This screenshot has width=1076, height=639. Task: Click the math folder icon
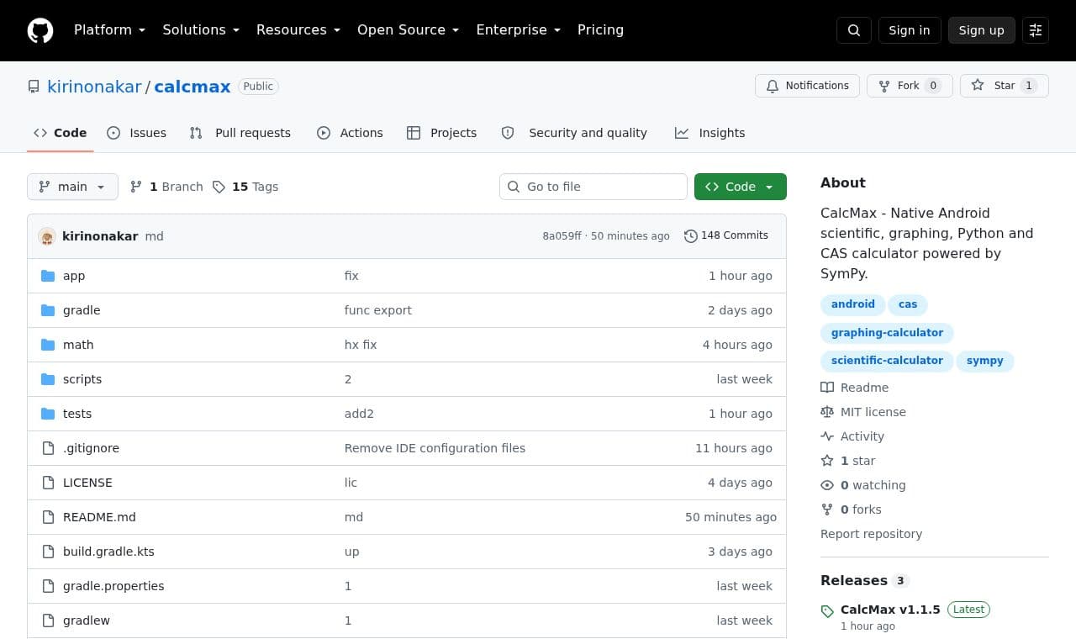coord(48,345)
